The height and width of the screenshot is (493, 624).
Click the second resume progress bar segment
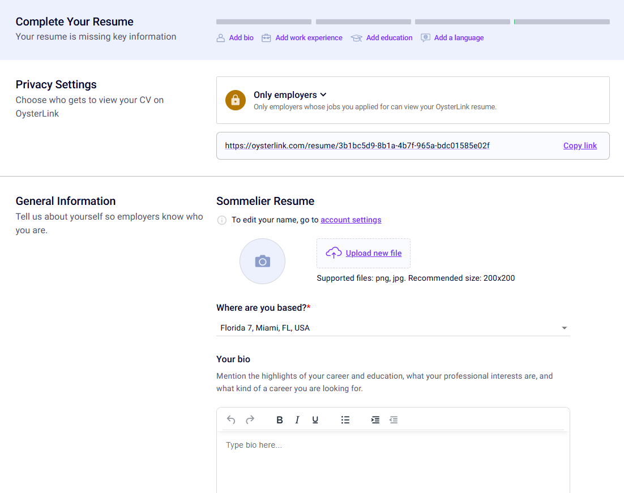pos(364,22)
